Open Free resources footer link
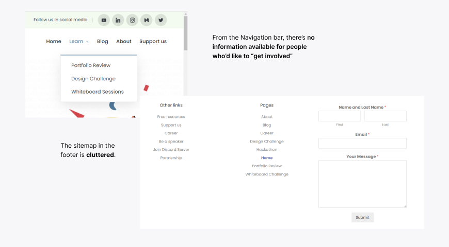 171,117
